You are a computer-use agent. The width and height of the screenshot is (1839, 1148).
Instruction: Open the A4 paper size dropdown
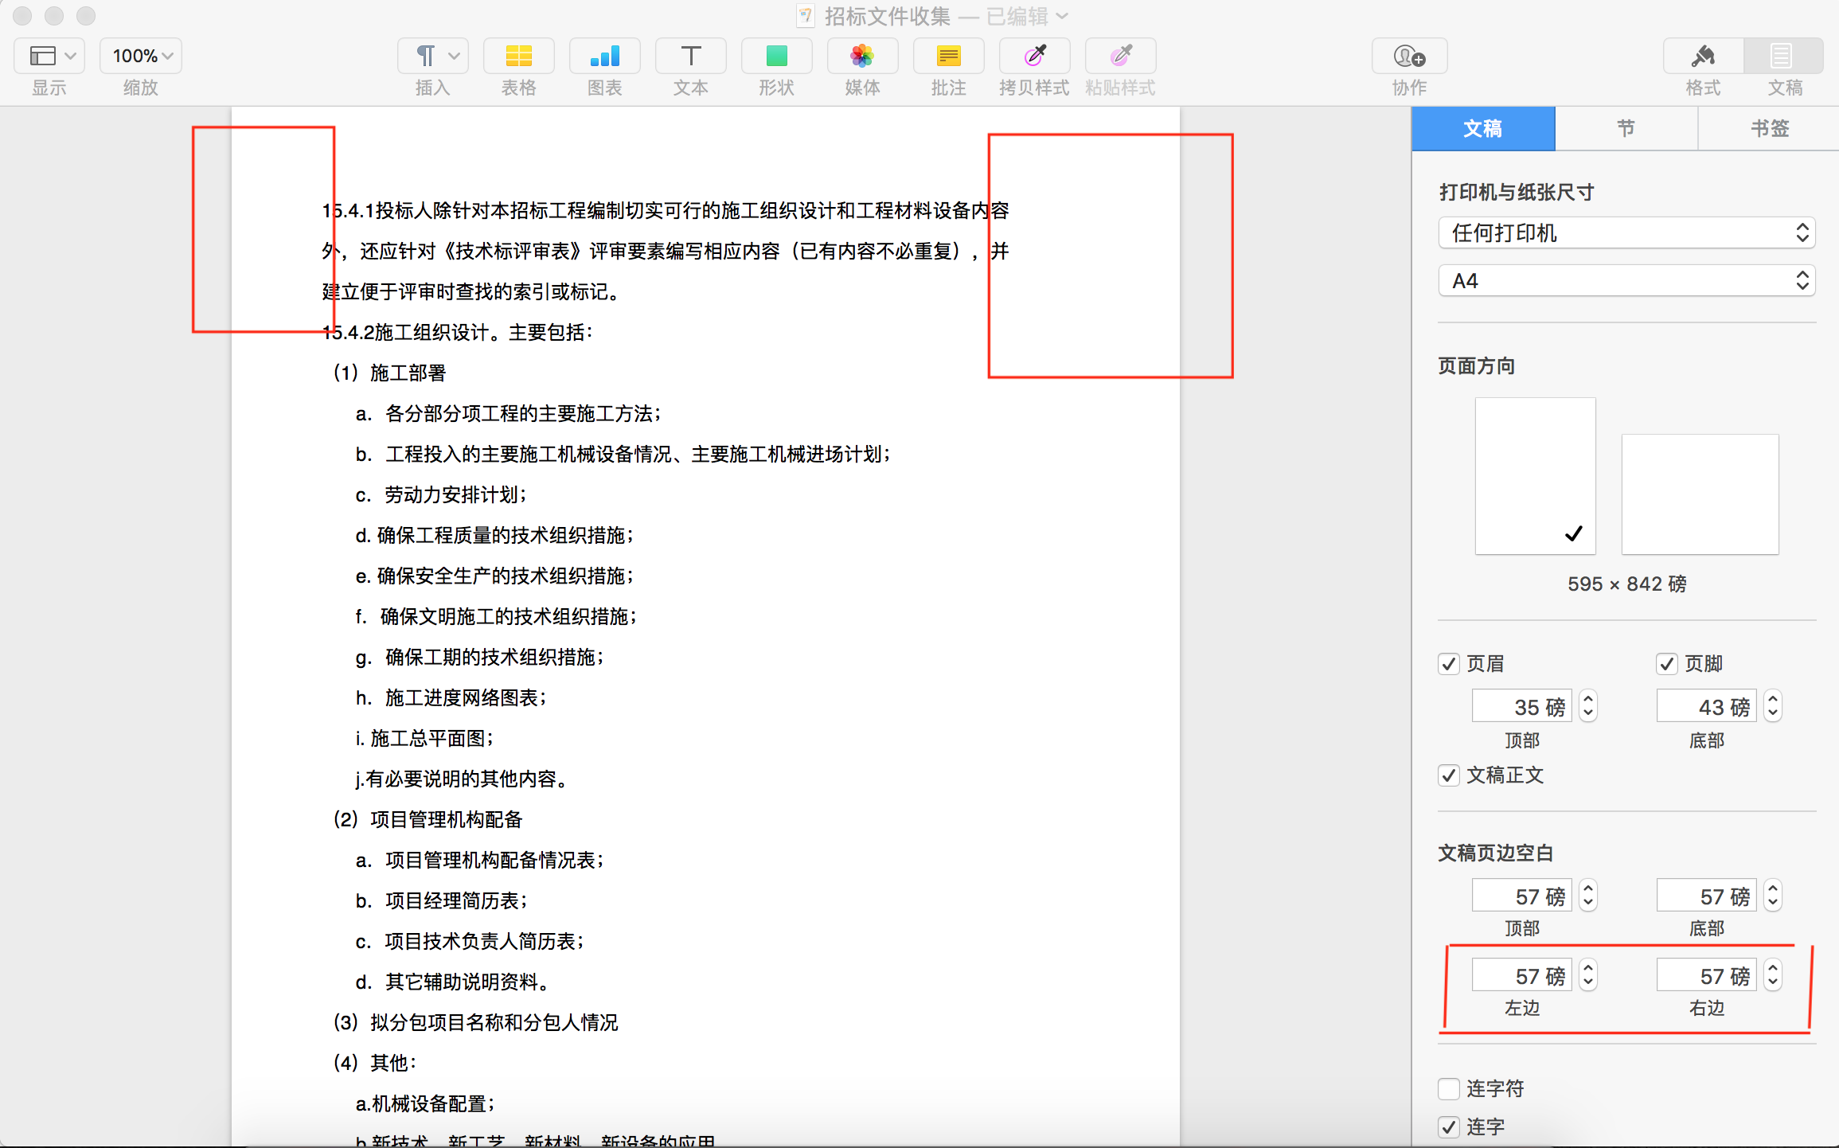(x=1626, y=281)
